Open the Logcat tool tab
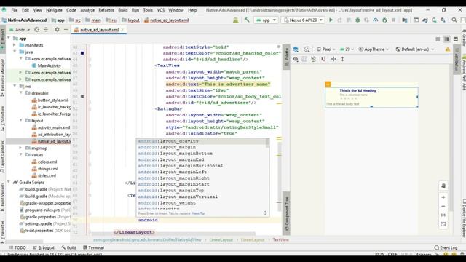This screenshot has height=262, width=466. click(x=44, y=247)
